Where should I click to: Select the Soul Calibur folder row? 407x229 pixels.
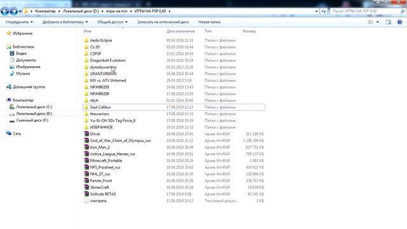(x=174, y=107)
